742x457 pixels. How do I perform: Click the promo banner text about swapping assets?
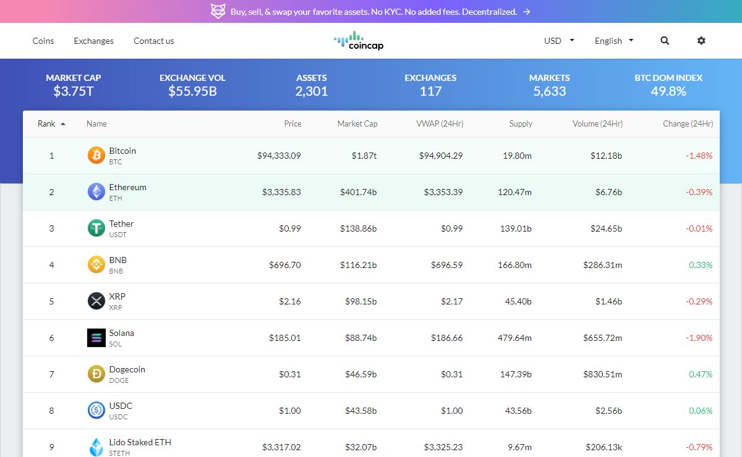point(373,12)
